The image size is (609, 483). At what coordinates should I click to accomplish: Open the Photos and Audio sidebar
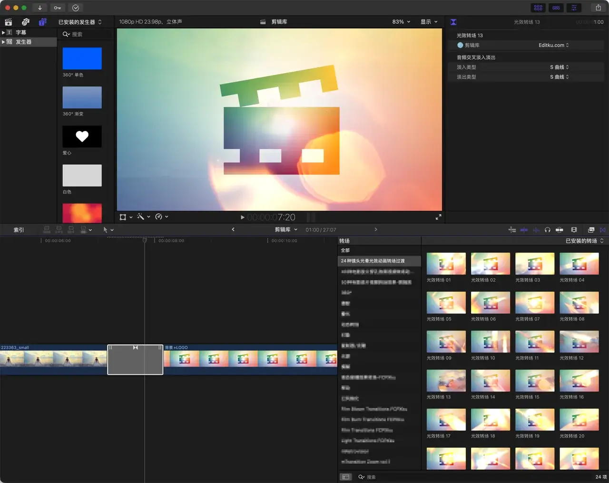click(x=26, y=22)
